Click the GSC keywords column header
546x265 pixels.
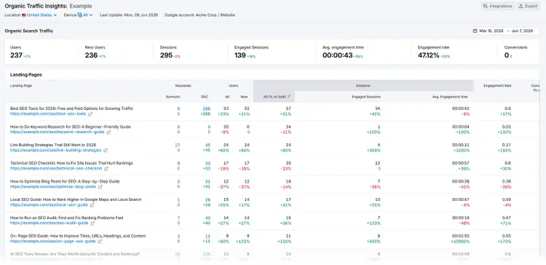[x=205, y=97]
